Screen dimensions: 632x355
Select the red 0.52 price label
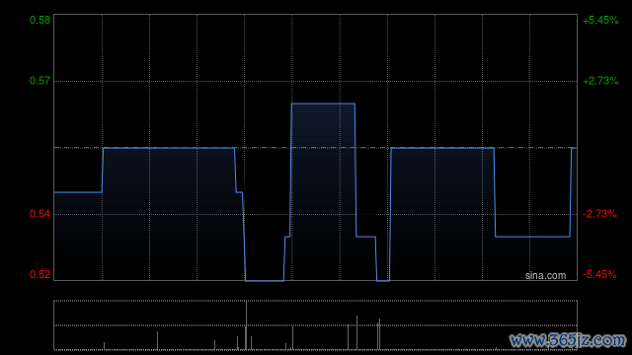tap(39, 274)
